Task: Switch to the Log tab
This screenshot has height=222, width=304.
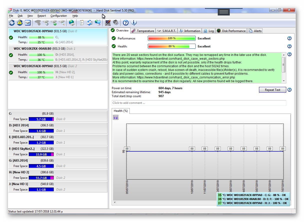Action: (208, 31)
